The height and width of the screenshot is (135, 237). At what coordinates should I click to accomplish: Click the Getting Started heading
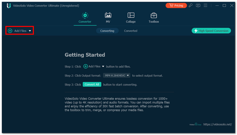click(x=85, y=55)
